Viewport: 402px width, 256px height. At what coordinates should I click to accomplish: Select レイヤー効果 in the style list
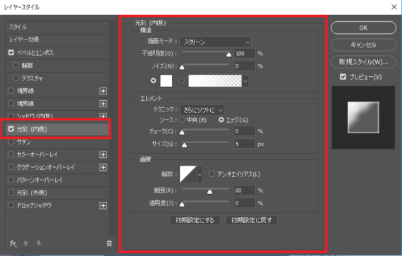click(57, 39)
